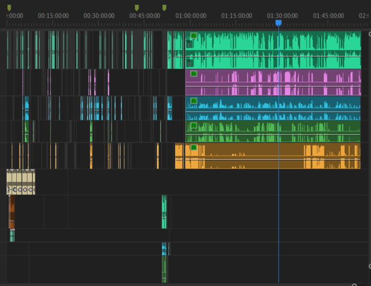Select the beige clip group at timeline start
Screen dimensions: 371x286
pyautogui.click(x=21, y=182)
